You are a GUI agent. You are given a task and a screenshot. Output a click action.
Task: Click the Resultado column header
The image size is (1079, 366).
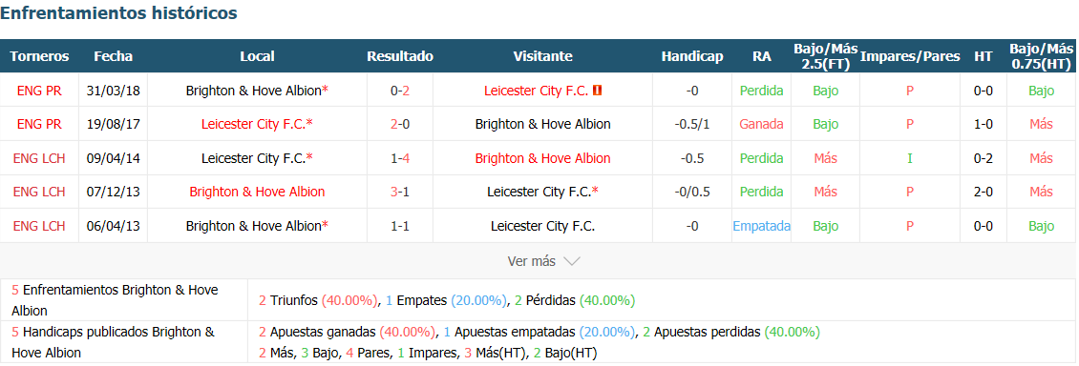(x=400, y=56)
